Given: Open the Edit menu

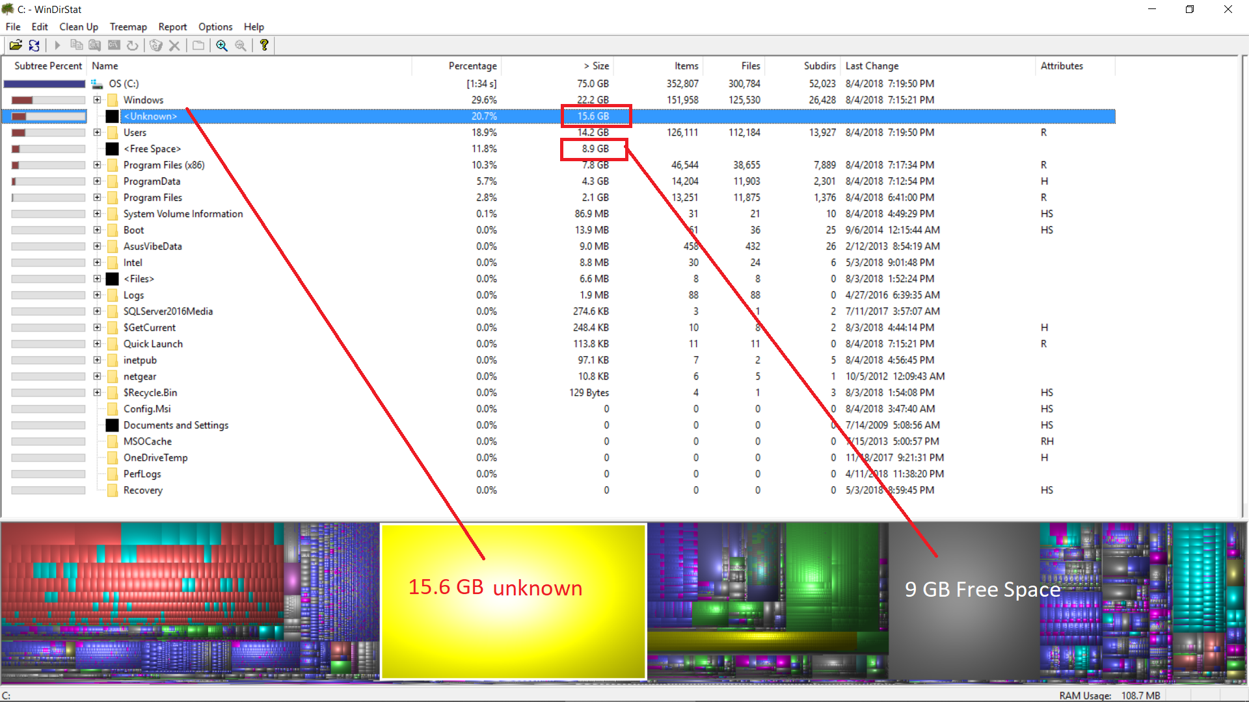Looking at the screenshot, I should click(40, 27).
